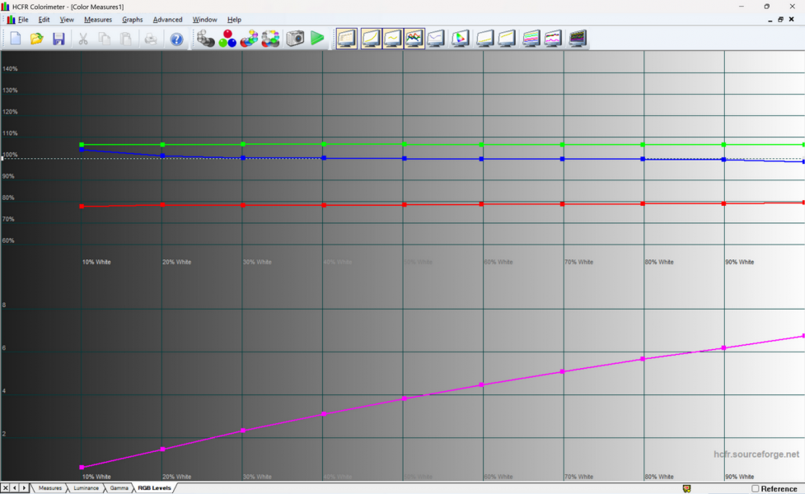Open the multicolor bars measures graph icon
The image size is (805, 494).
tap(531, 39)
